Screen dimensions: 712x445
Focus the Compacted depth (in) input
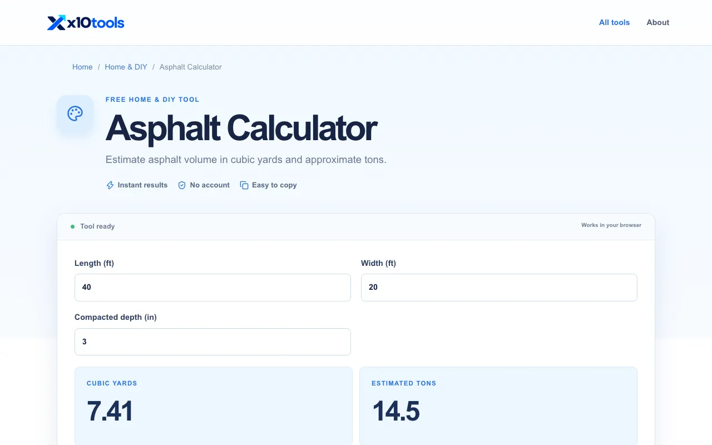pyautogui.click(x=212, y=342)
